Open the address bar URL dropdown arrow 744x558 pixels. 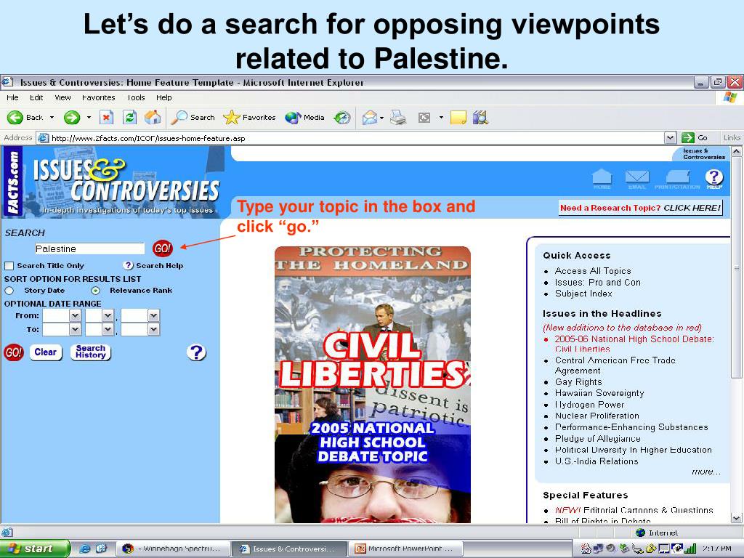coord(670,137)
